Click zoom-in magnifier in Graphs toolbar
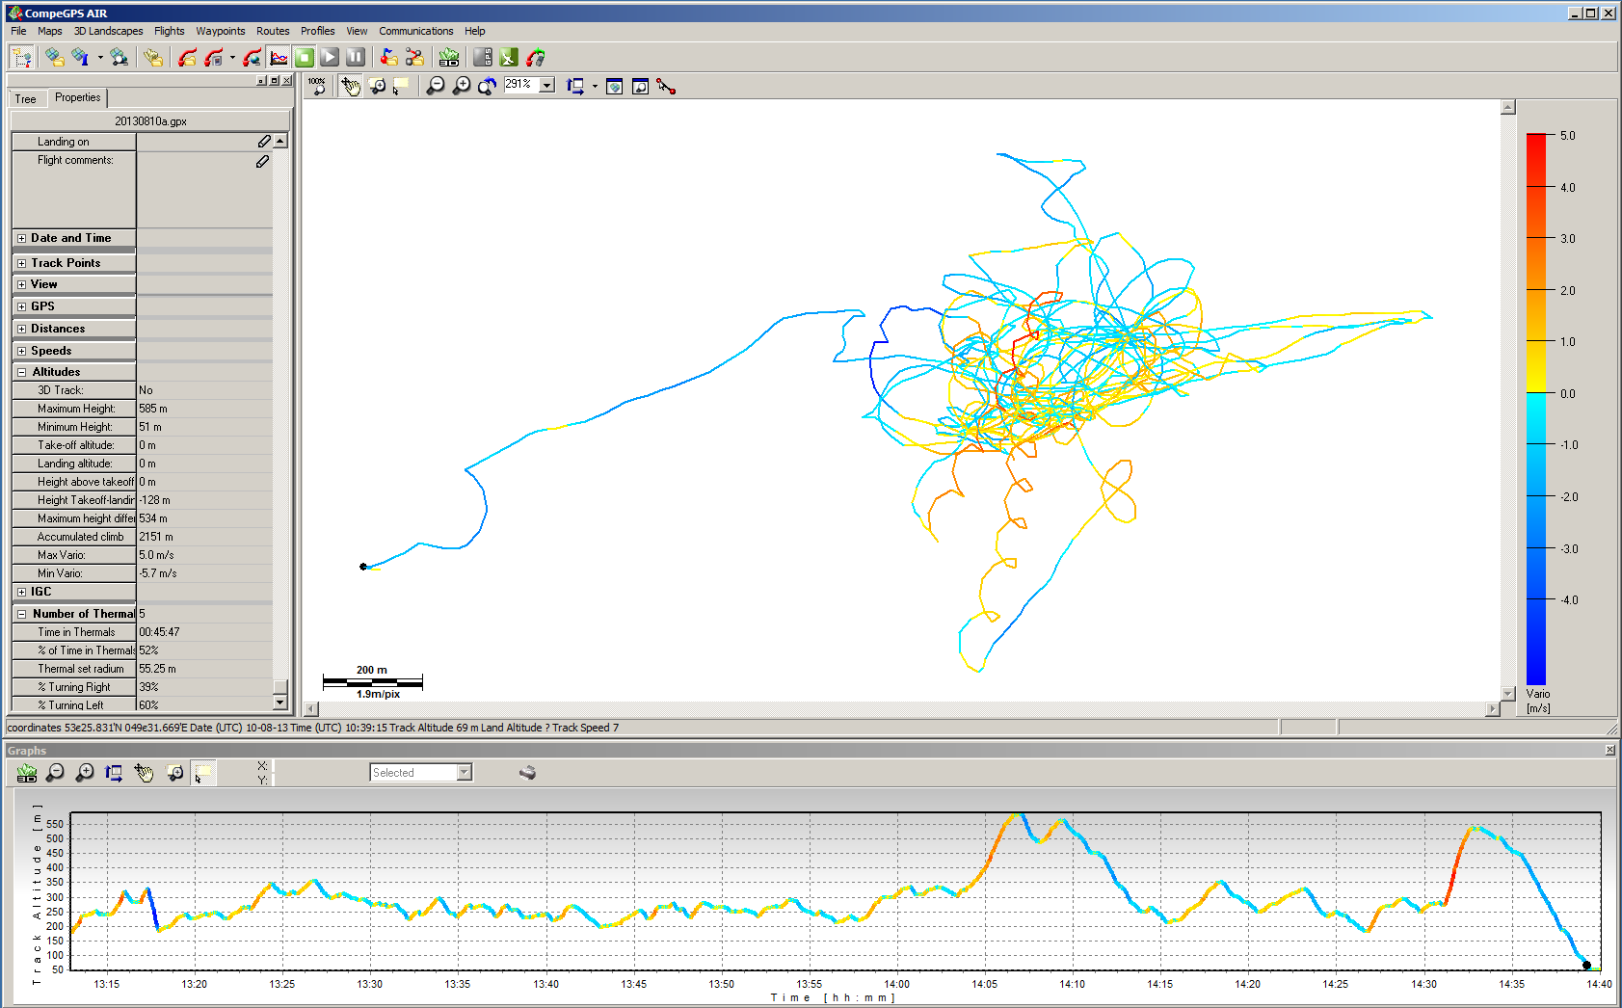 85,773
